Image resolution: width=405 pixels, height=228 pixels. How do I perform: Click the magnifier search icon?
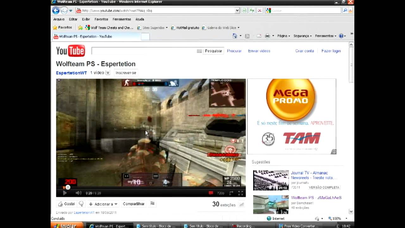[345, 10]
